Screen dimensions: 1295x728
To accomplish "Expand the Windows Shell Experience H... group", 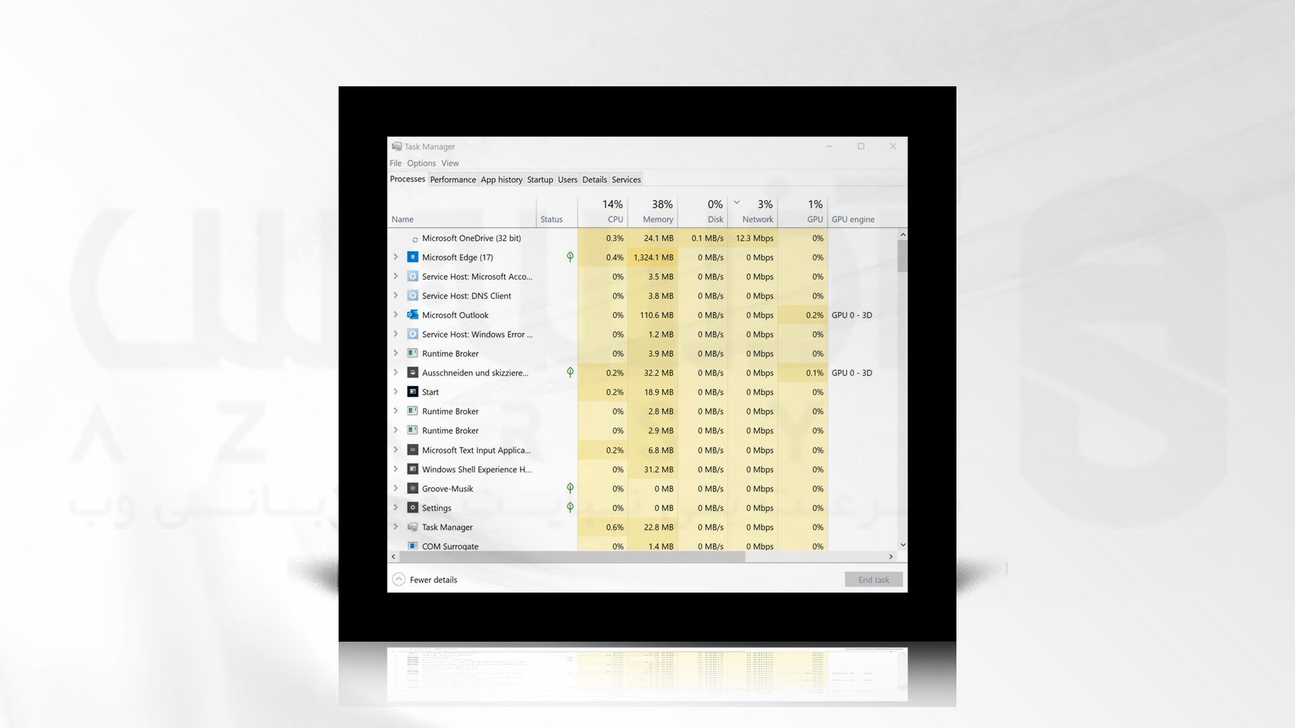I will (396, 469).
